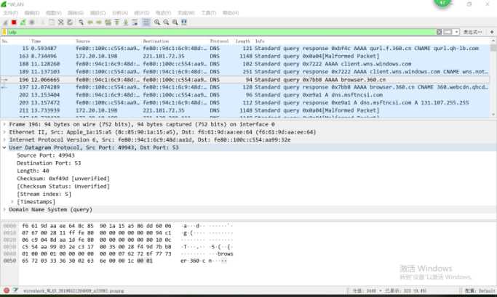Click the yellow filter bookmark icon
This screenshot has height=297, width=497.
click(4, 32)
